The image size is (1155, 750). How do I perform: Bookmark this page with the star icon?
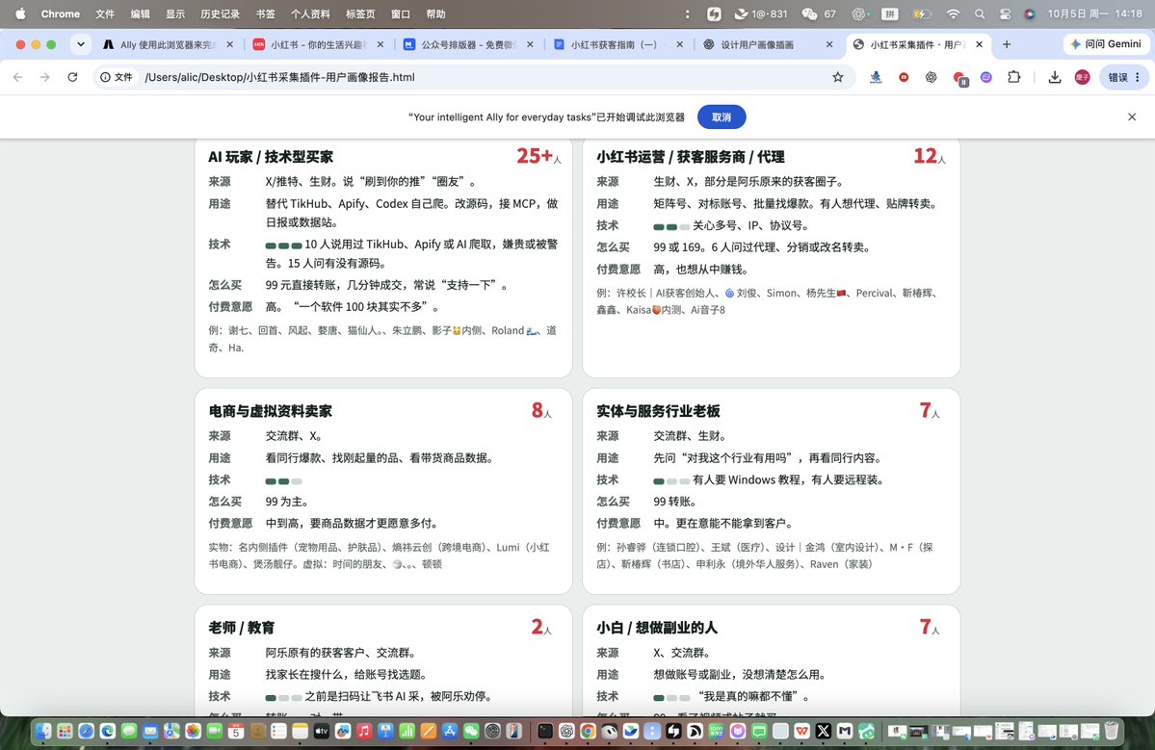837,77
